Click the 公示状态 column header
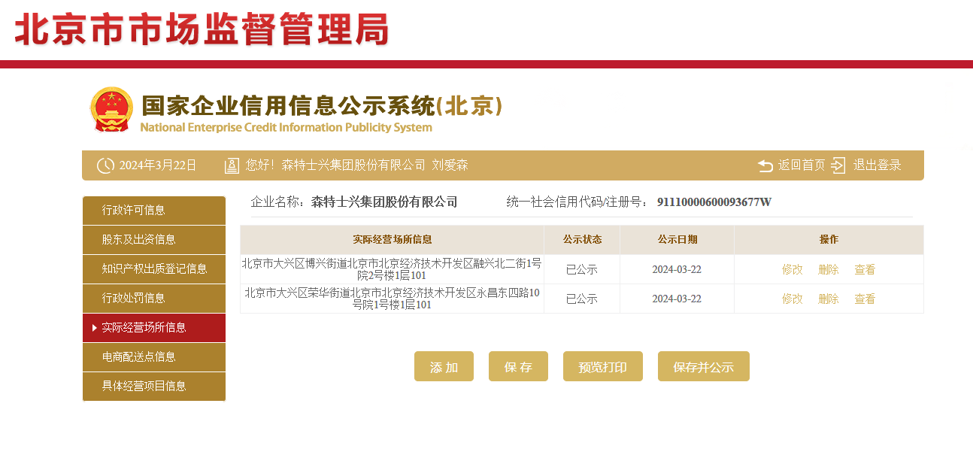Screen dimensions: 973x464 (582, 240)
